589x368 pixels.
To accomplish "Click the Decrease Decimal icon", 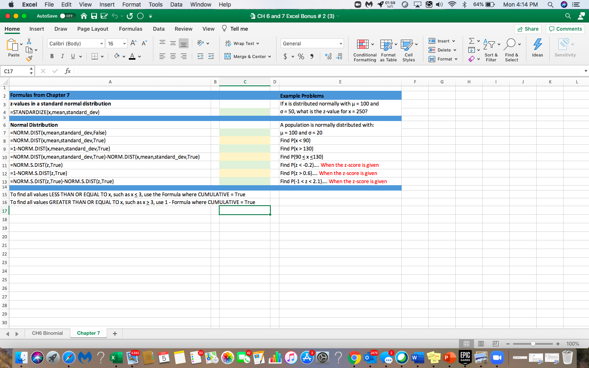I will click(x=339, y=56).
